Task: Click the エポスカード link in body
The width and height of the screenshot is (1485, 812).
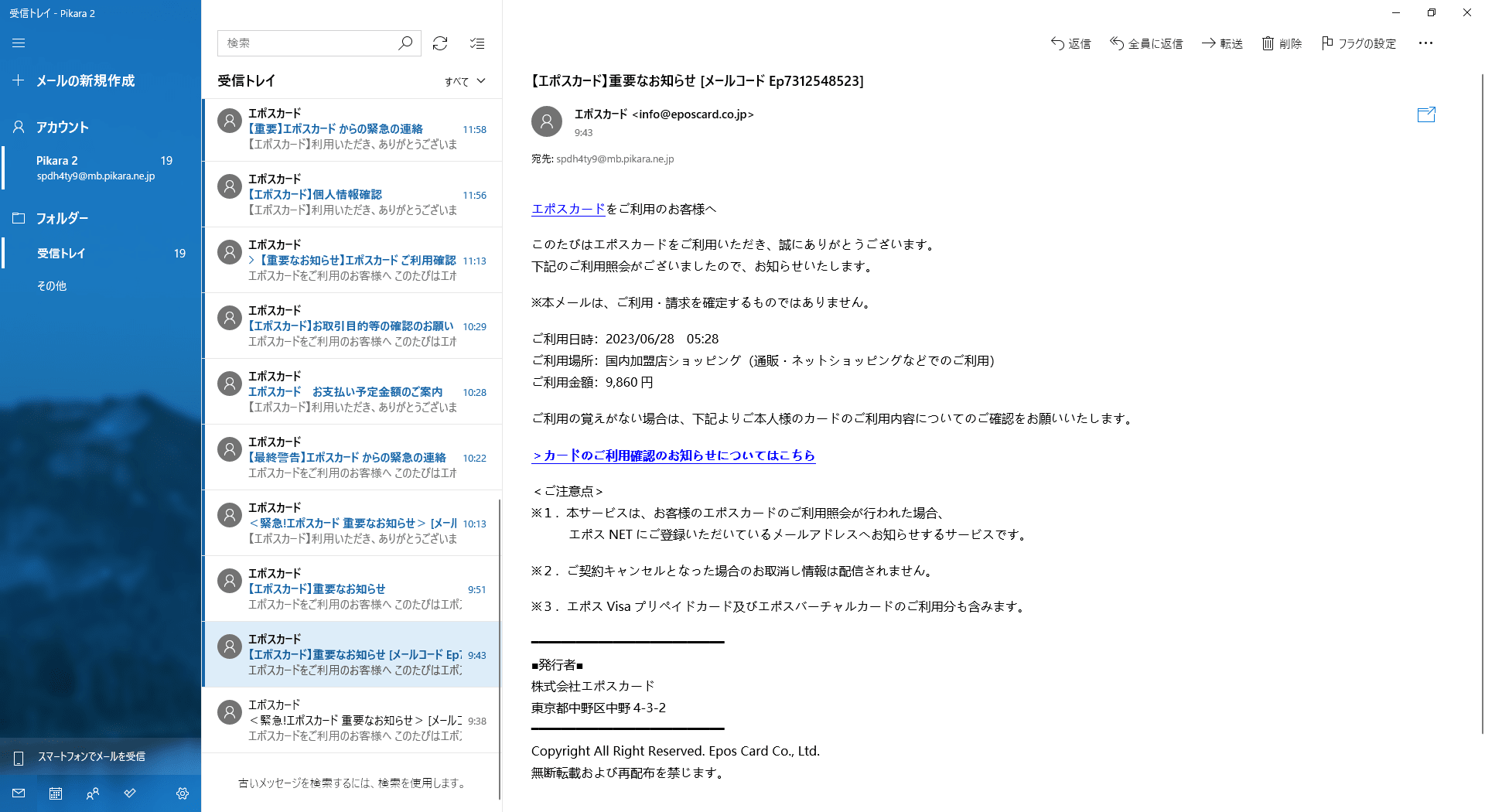Action: pos(568,209)
